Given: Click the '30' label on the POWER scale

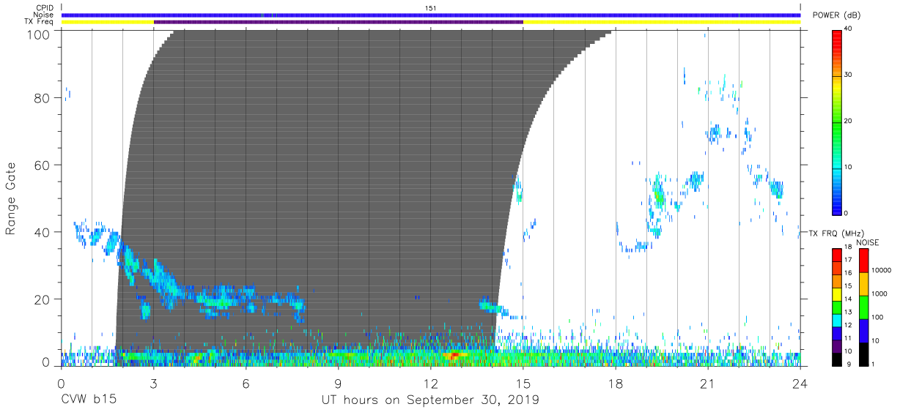Looking at the screenshot, I should pyautogui.click(x=849, y=75).
